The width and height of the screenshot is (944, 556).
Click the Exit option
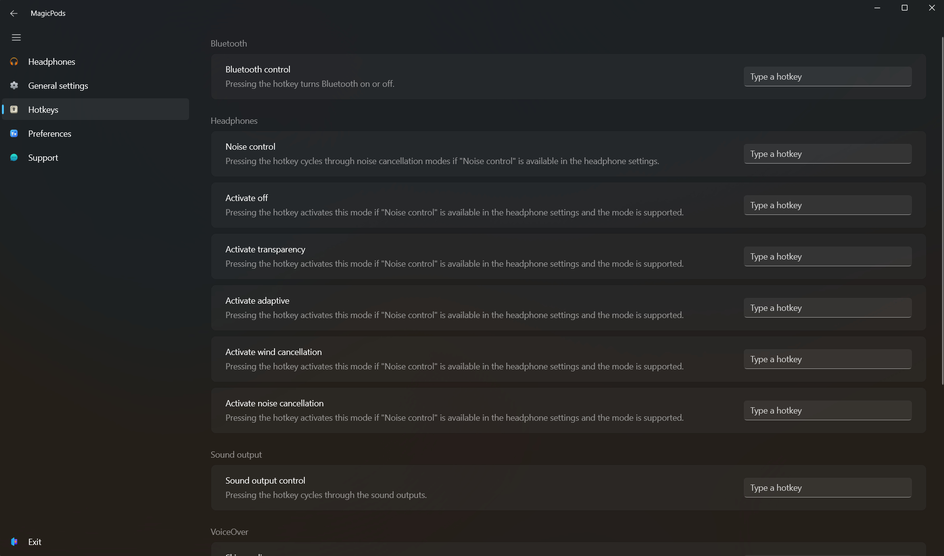pos(34,542)
